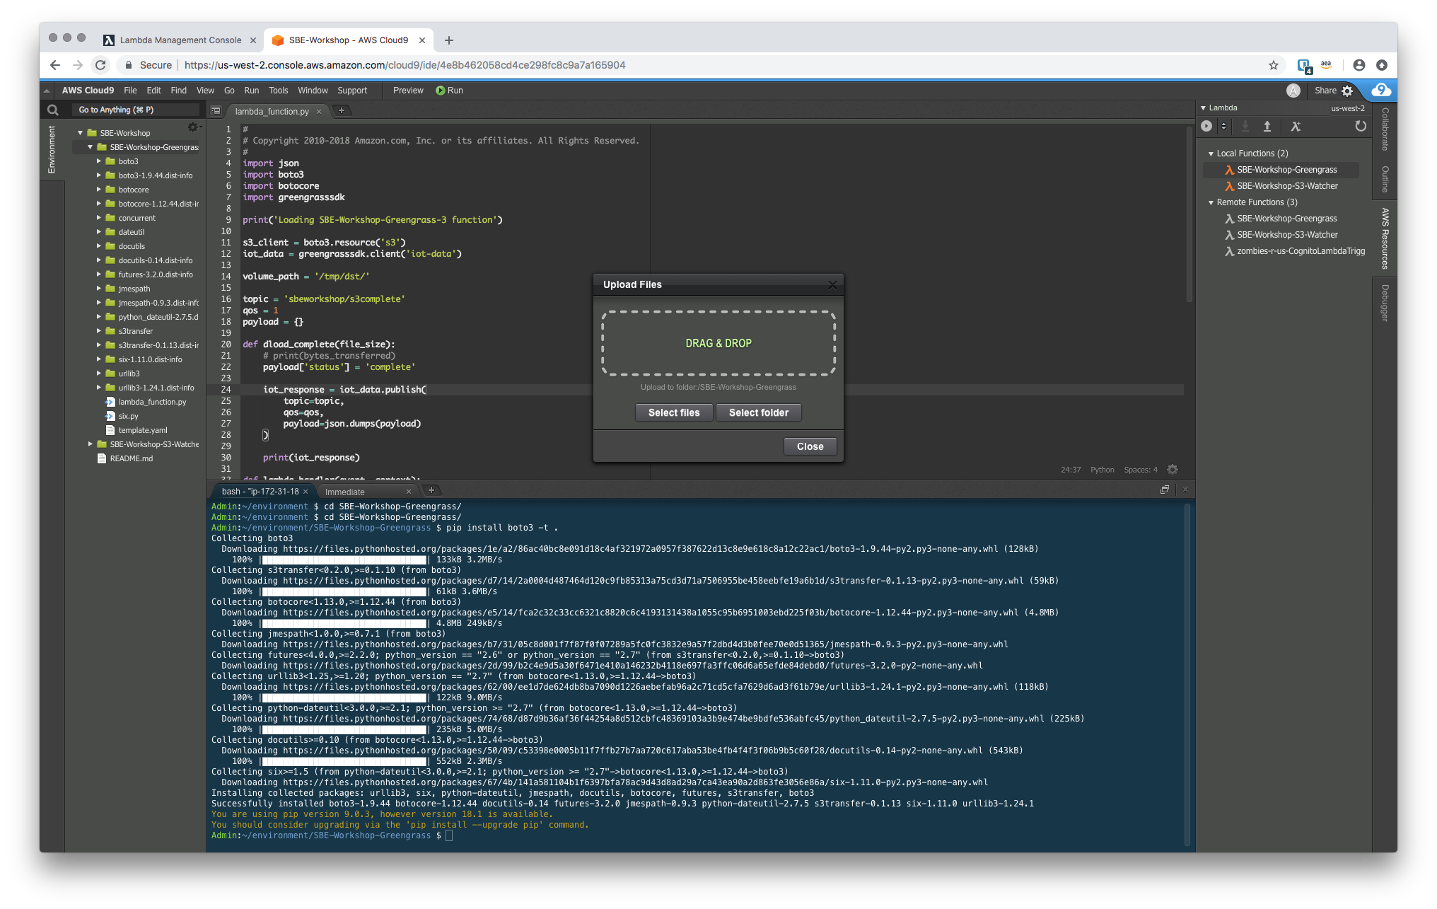Expand the boto3 folder

(98, 161)
